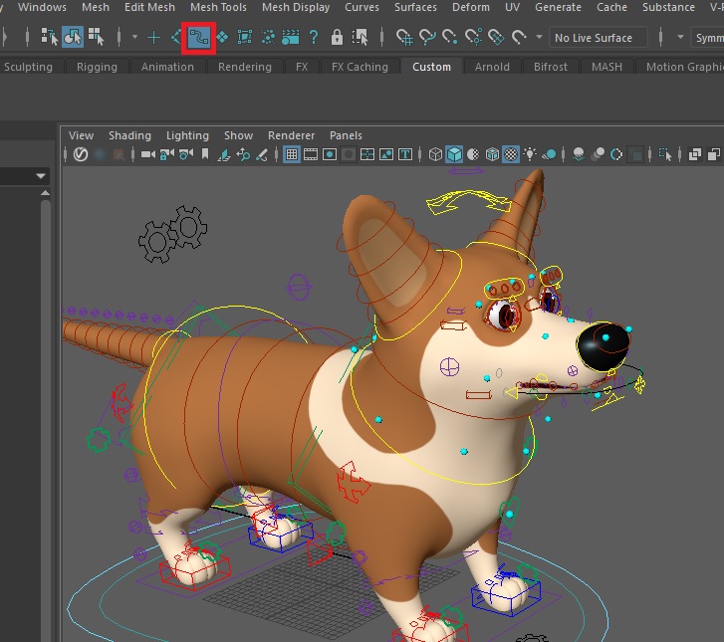Click the select camera icon in viewport toolbar
Image resolution: width=724 pixels, height=642 pixels.
(x=147, y=154)
